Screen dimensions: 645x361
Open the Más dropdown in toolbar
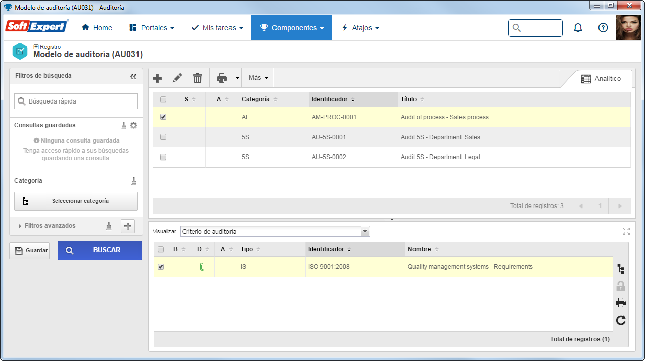[258, 78]
